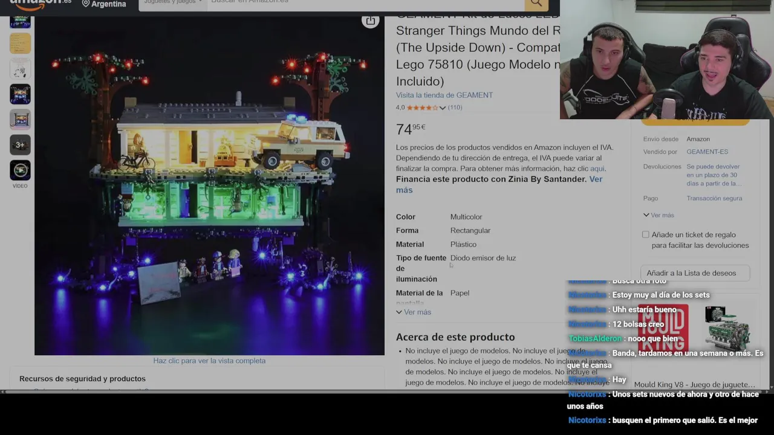Click TobiasAlderon's chat username

pyautogui.click(x=595, y=339)
